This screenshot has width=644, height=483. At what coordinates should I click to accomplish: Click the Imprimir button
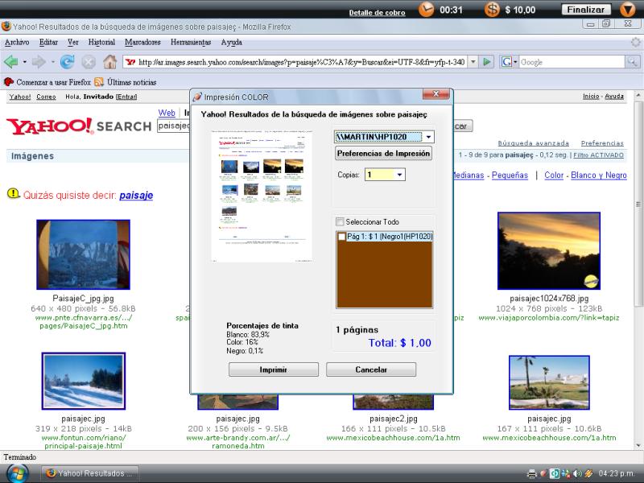pyautogui.click(x=274, y=369)
